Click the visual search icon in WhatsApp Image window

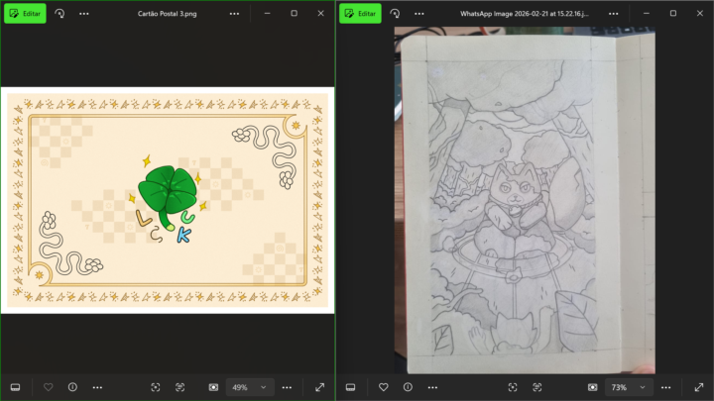click(x=513, y=387)
